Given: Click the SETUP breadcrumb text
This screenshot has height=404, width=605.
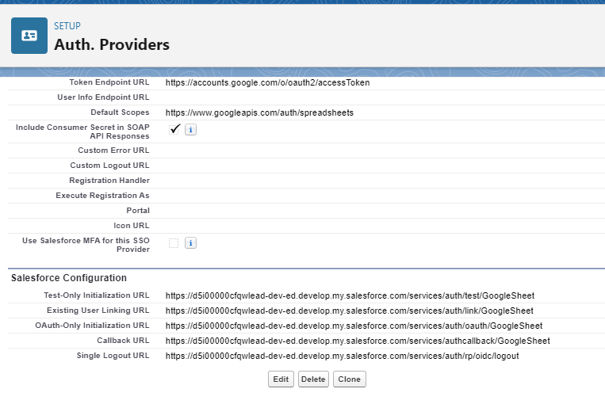Looking at the screenshot, I should [x=67, y=26].
